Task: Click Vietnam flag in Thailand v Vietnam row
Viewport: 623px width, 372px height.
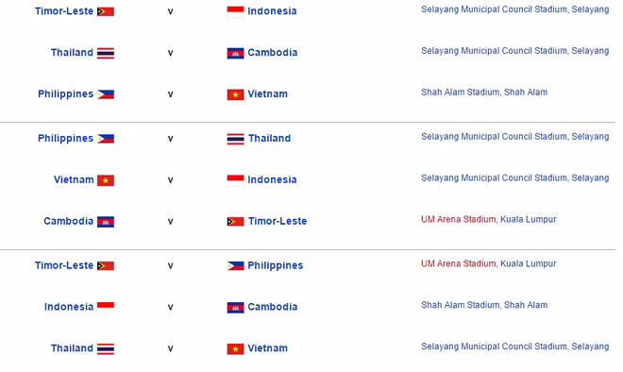Action: [x=235, y=348]
